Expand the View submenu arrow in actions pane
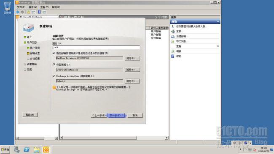Screen dimensions: 274x154 coord(218,46)
